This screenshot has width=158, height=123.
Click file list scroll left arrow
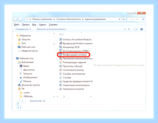pos(57,96)
